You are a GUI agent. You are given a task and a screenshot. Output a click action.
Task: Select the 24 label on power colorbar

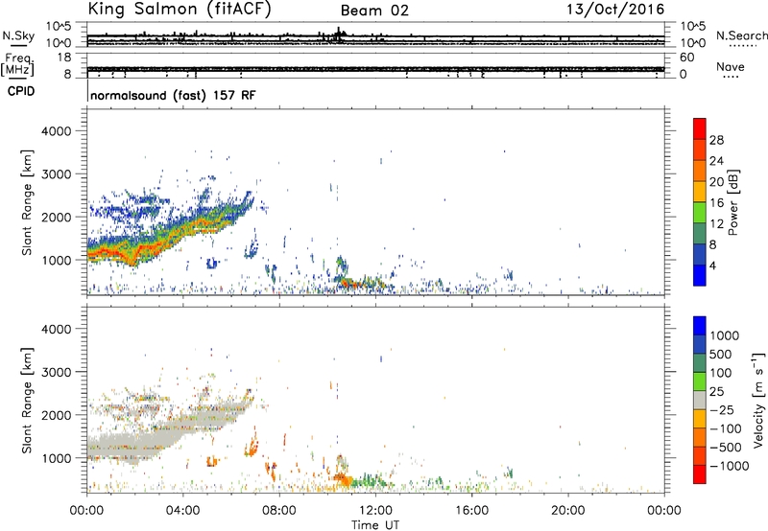716,161
